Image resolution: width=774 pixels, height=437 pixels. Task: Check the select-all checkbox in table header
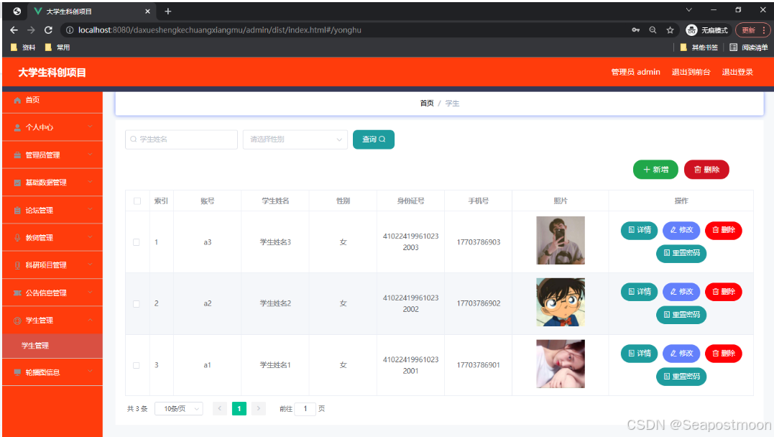(137, 201)
